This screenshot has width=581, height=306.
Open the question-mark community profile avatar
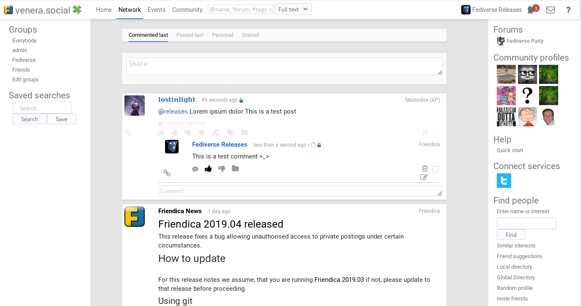pos(527,95)
